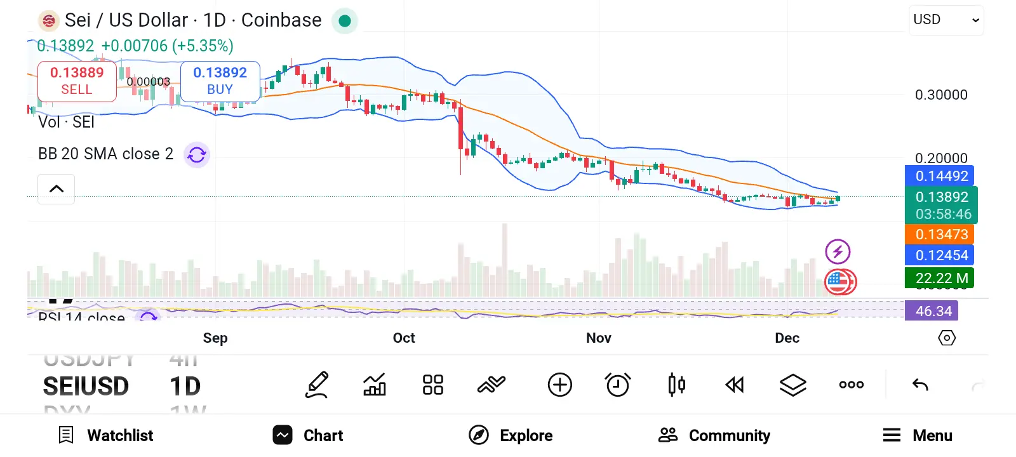Select the drawing pencil tool
The image size is (1016, 457).
[x=317, y=385]
